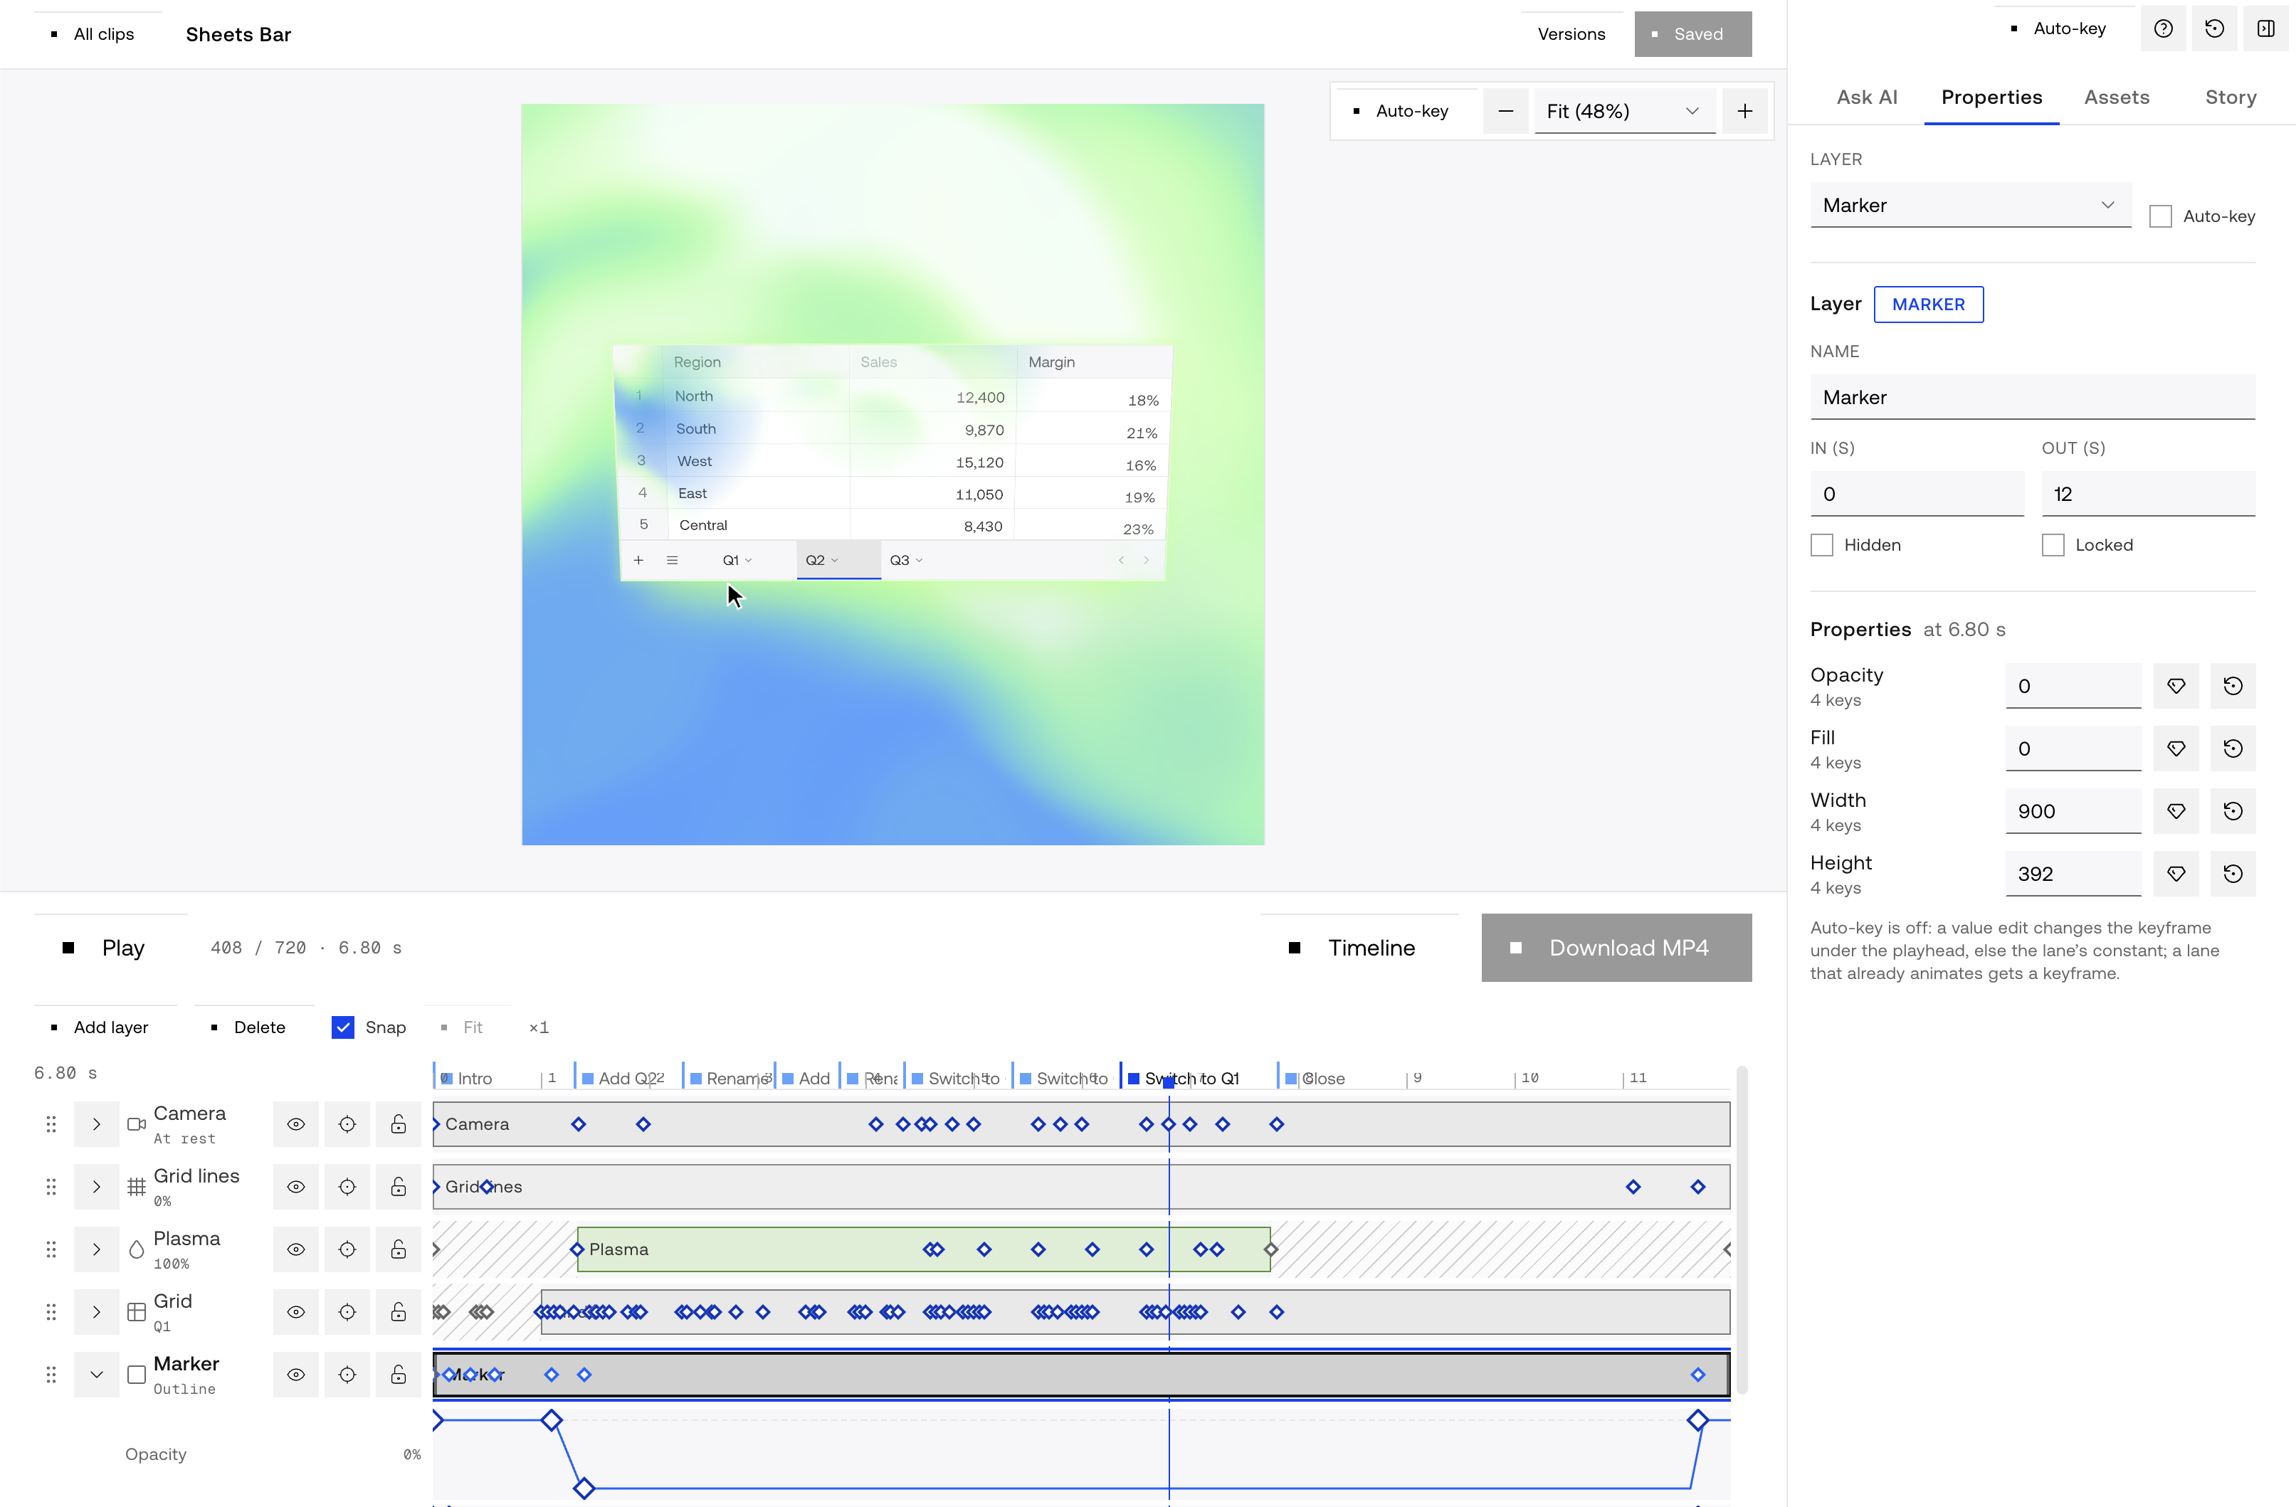Image resolution: width=2296 pixels, height=1507 pixels.
Task: Click the Add layer button
Action: [x=106, y=1027]
